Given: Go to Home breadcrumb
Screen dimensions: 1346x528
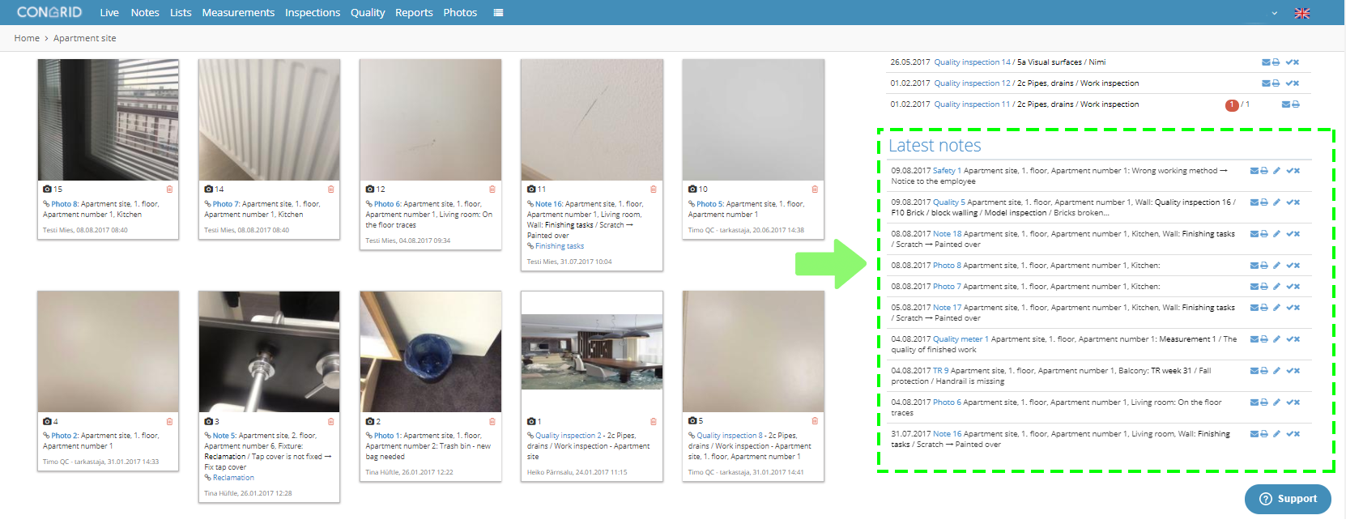Looking at the screenshot, I should click(x=27, y=38).
